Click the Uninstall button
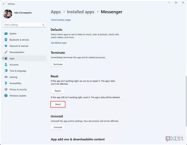Image resolution: width=187 pixels, height=145 pixels. pos(58,127)
